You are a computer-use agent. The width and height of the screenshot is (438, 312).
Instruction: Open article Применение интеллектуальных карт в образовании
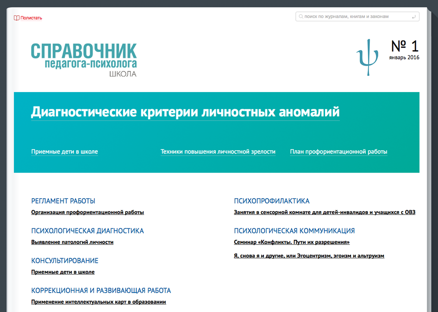pyautogui.click(x=99, y=302)
